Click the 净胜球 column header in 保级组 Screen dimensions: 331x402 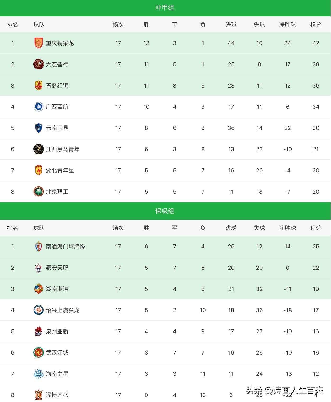[x=288, y=228]
